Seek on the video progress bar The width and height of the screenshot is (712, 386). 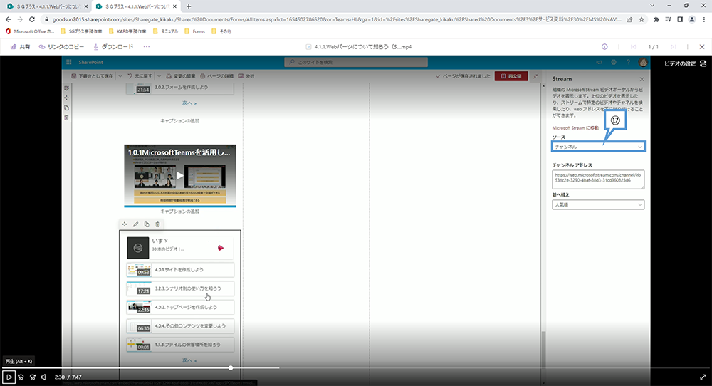[356, 367]
